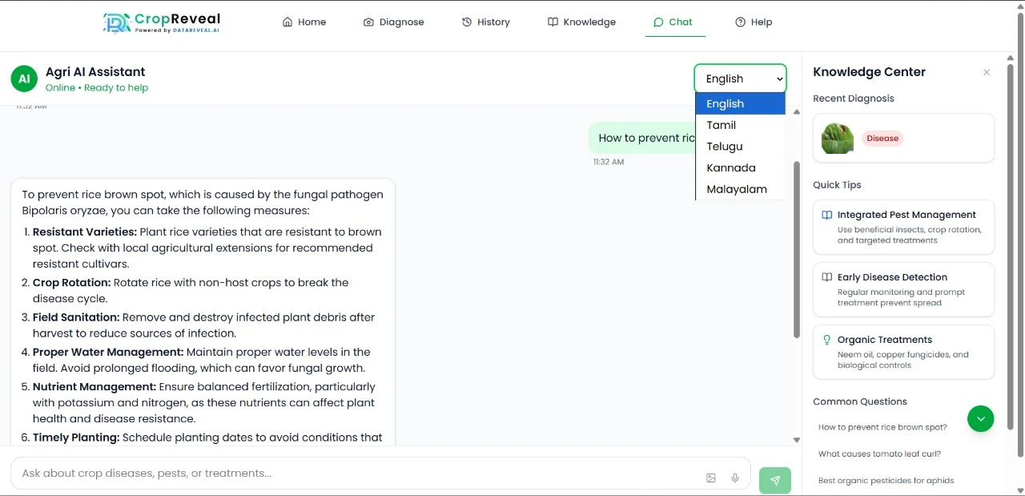Click the AI avatar badge of Agri AI Assistant
Viewport: 1025px width, 496px height.
[23, 78]
